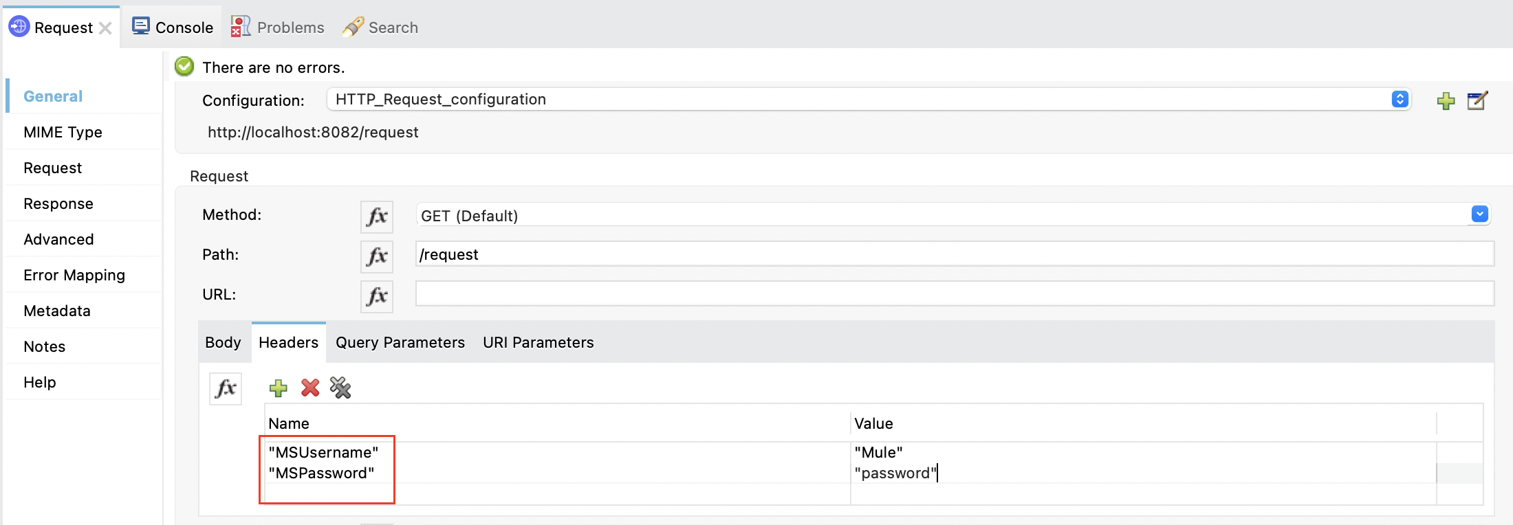Click the fx button beside headers table
This screenshot has height=525, width=1513.
pyautogui.click(x=225, y=388)
